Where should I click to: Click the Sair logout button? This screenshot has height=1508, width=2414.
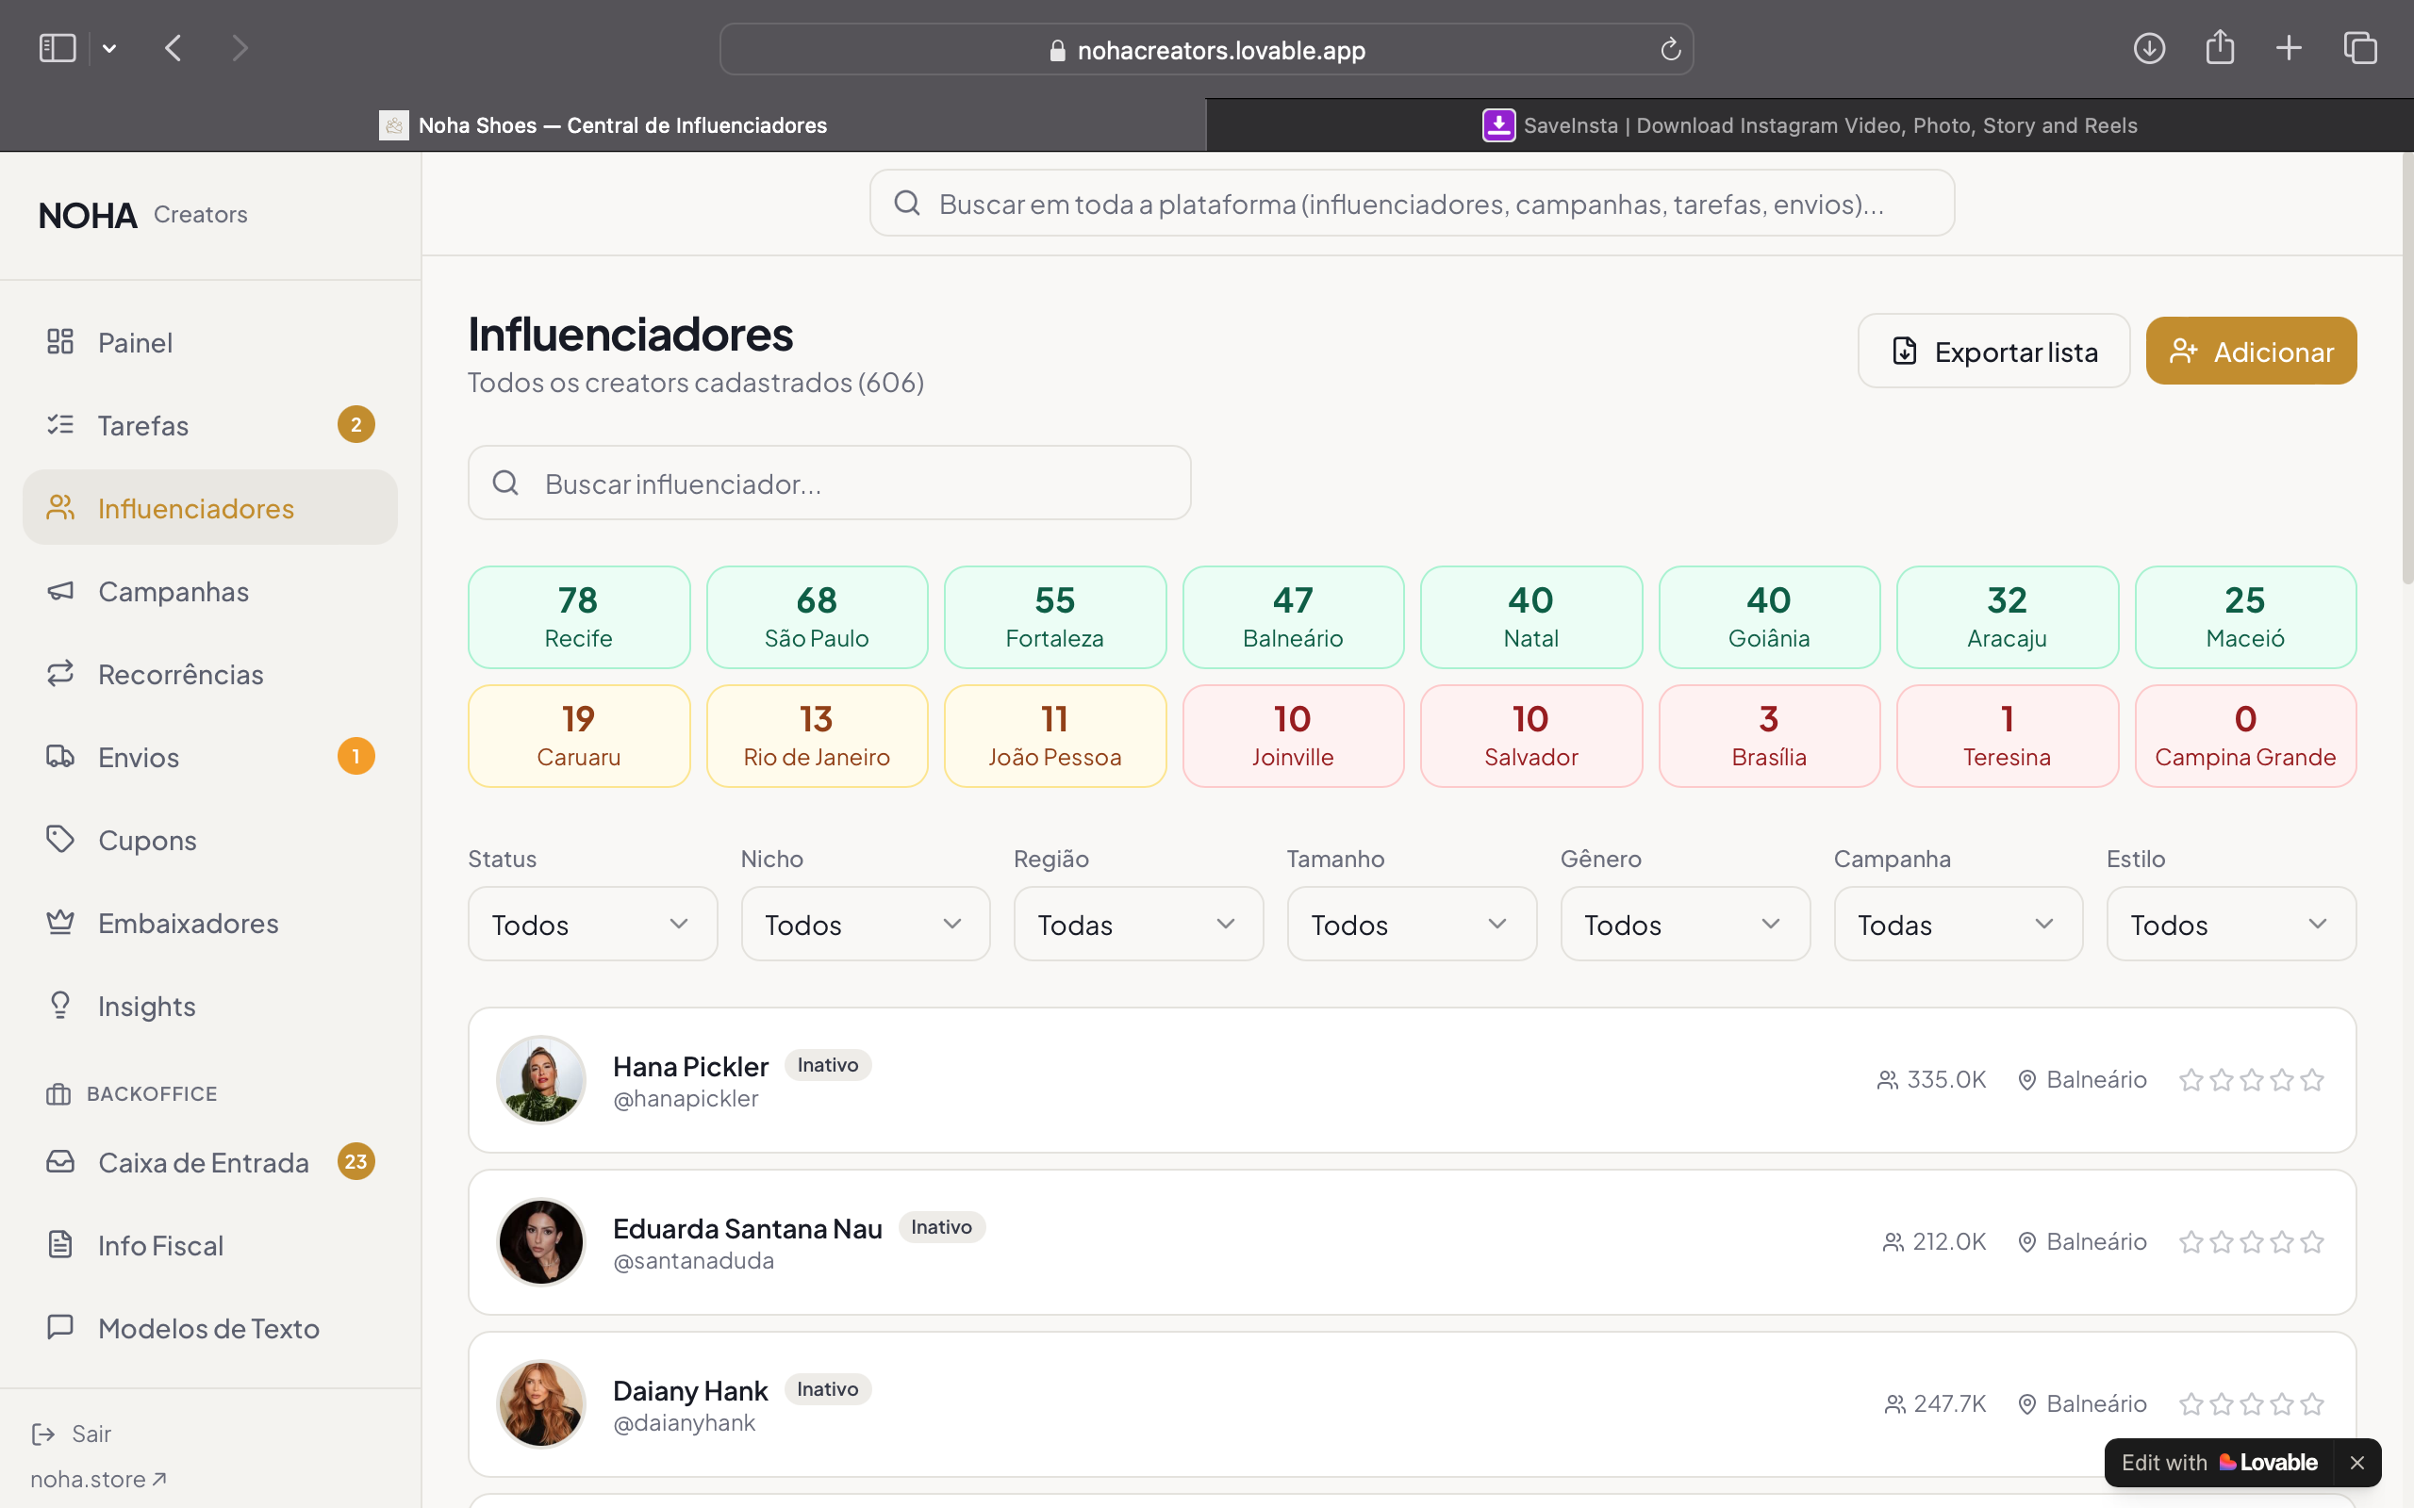(71, 1434)
